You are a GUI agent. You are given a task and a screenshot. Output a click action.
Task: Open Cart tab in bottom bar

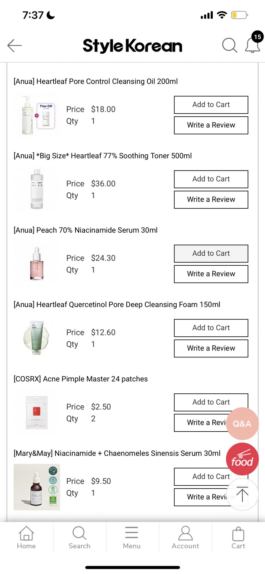coord(238,537)
